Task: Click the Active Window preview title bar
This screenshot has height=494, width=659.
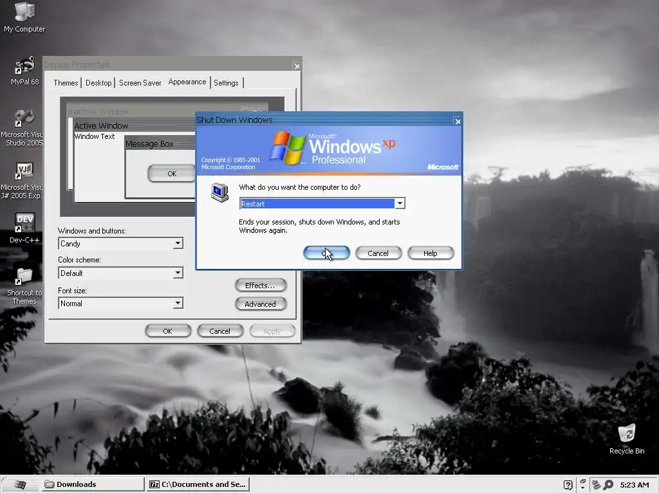Action: [x=134, y=125]
